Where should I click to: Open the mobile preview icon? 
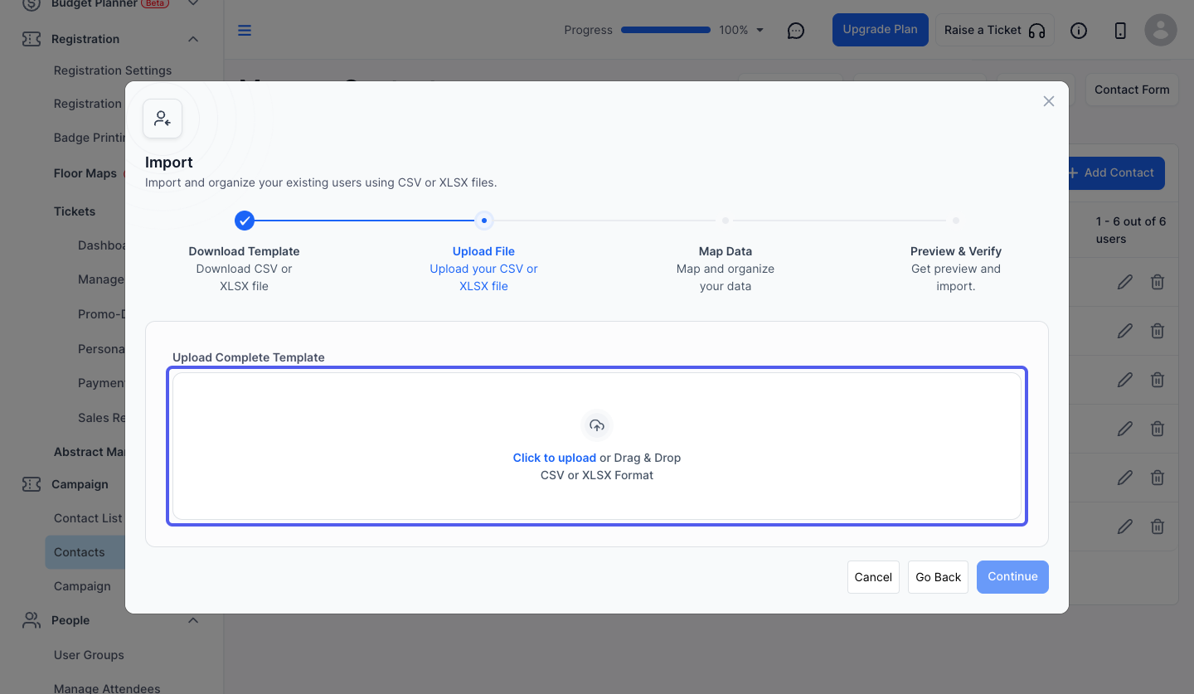pos(1120,31)
